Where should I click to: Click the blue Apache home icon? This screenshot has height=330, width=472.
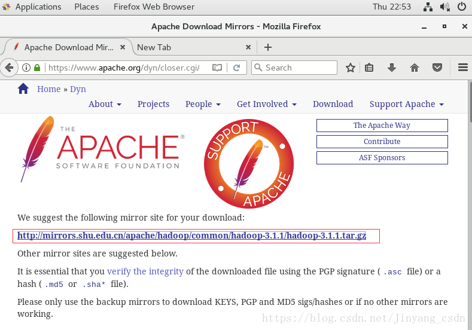click(x=23, y=88)
